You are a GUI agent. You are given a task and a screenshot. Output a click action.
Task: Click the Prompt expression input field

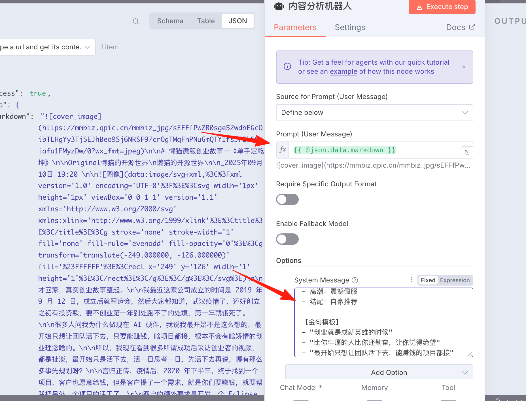[x=375, y=150]
